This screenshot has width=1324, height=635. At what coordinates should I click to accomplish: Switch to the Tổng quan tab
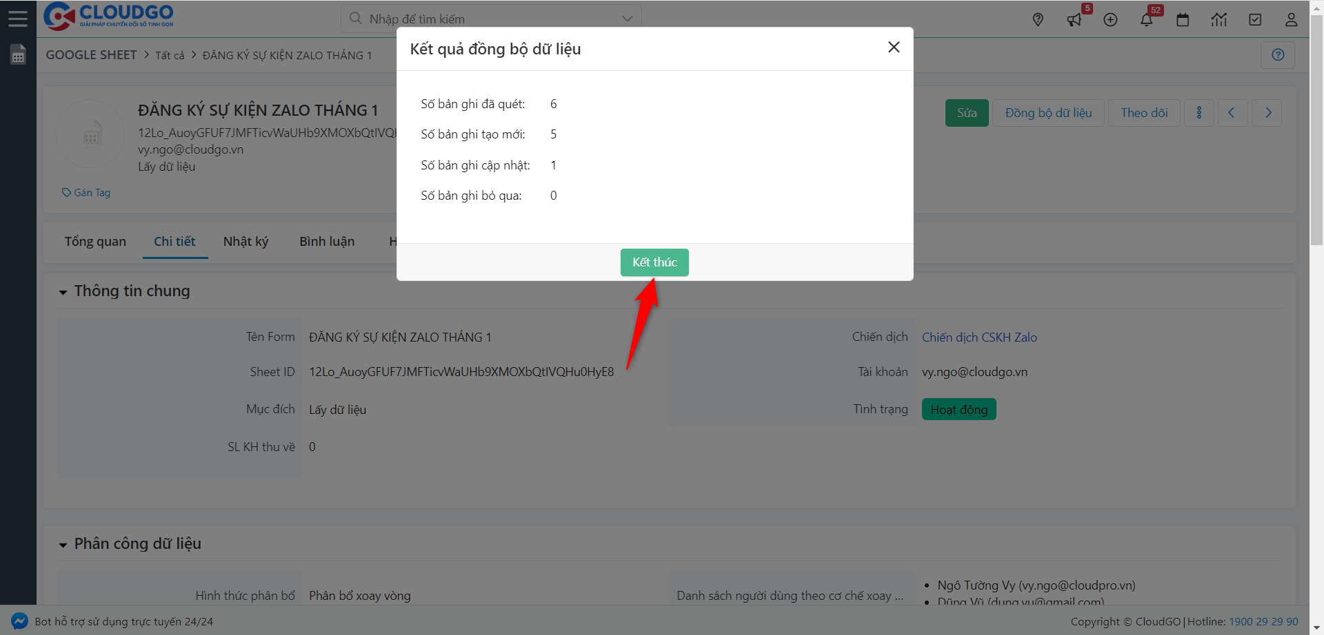click(95, 242)
